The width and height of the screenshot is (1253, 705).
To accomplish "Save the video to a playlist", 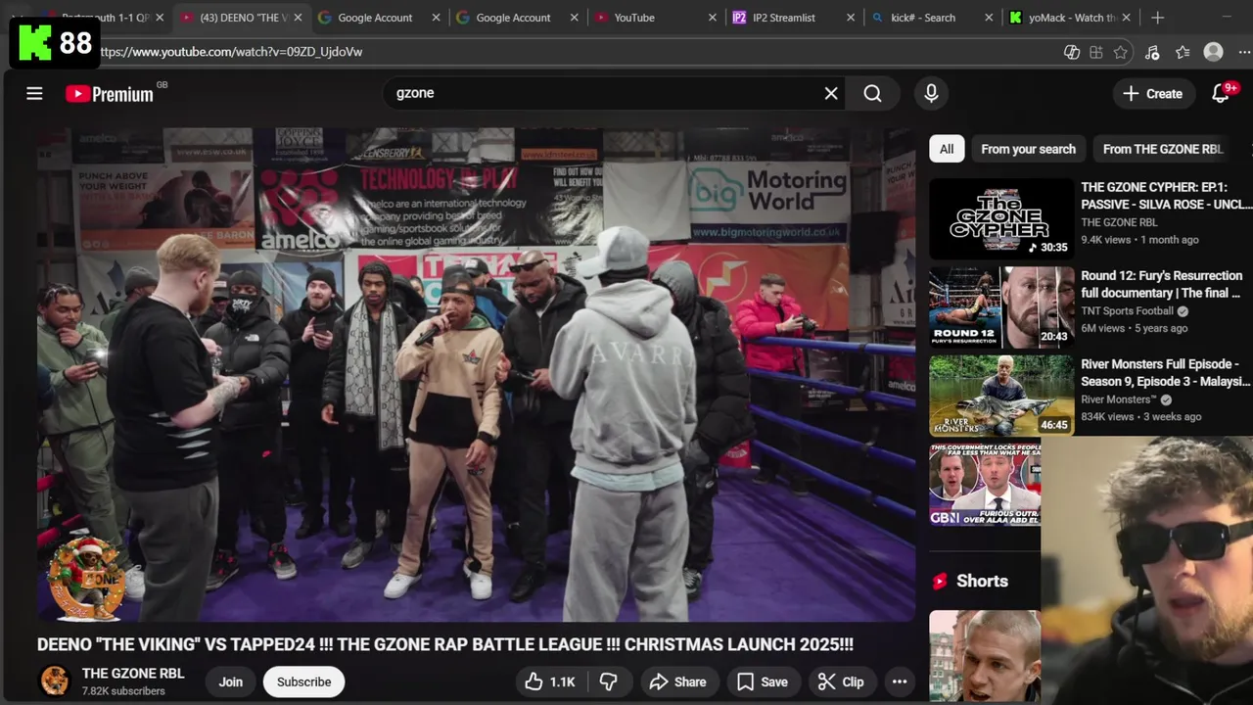I will tap(762, 681).
